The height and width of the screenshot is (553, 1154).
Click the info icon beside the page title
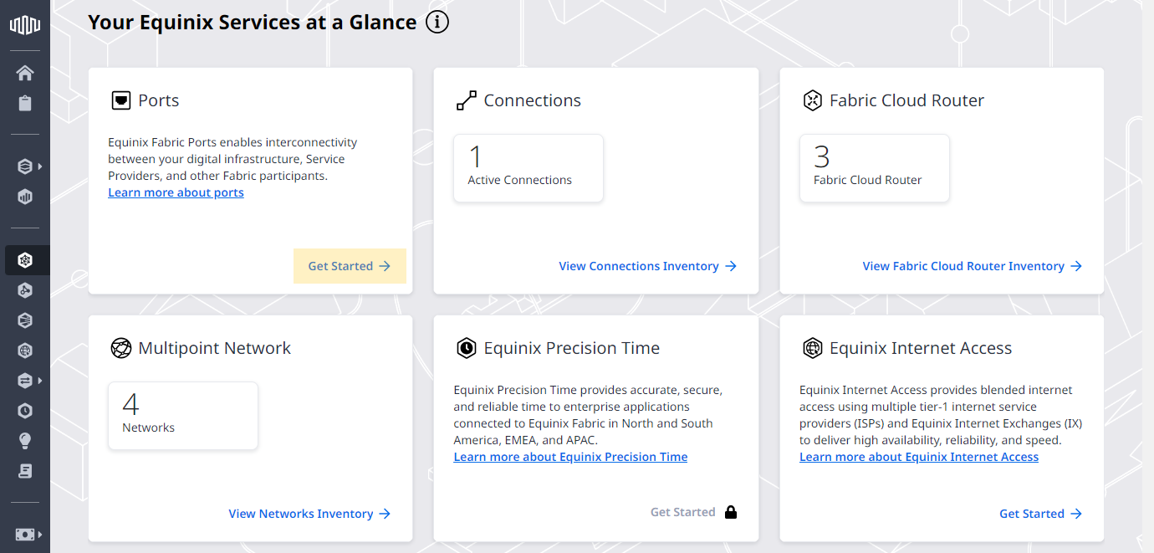coord(437,22)
